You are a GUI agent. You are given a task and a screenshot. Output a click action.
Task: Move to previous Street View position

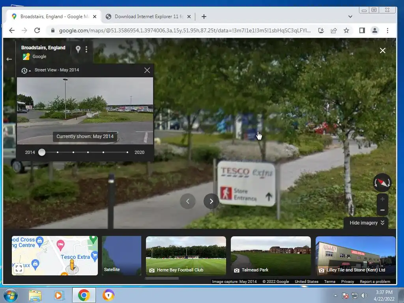187,201
